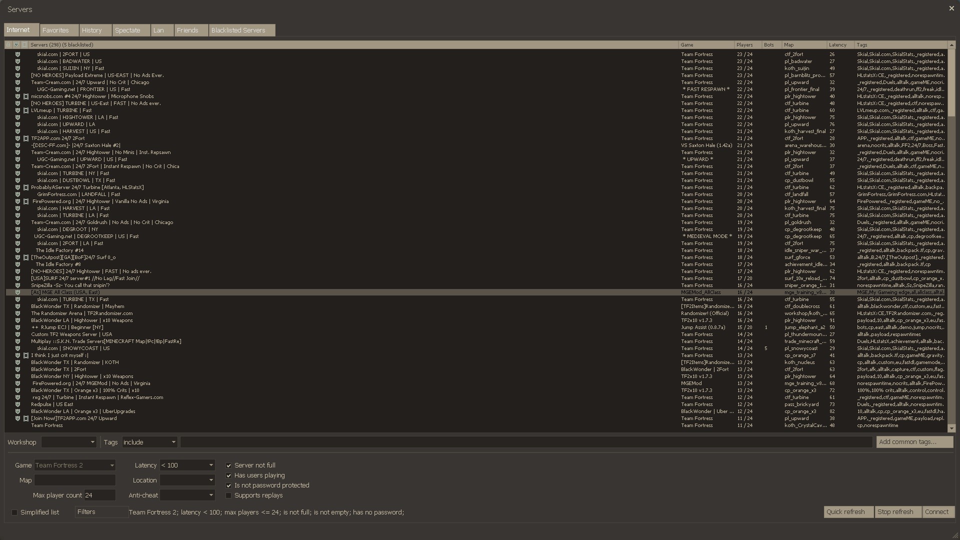This screenshot has width=960, height=540.
Task: Close the Servers window
Action: 951,8
